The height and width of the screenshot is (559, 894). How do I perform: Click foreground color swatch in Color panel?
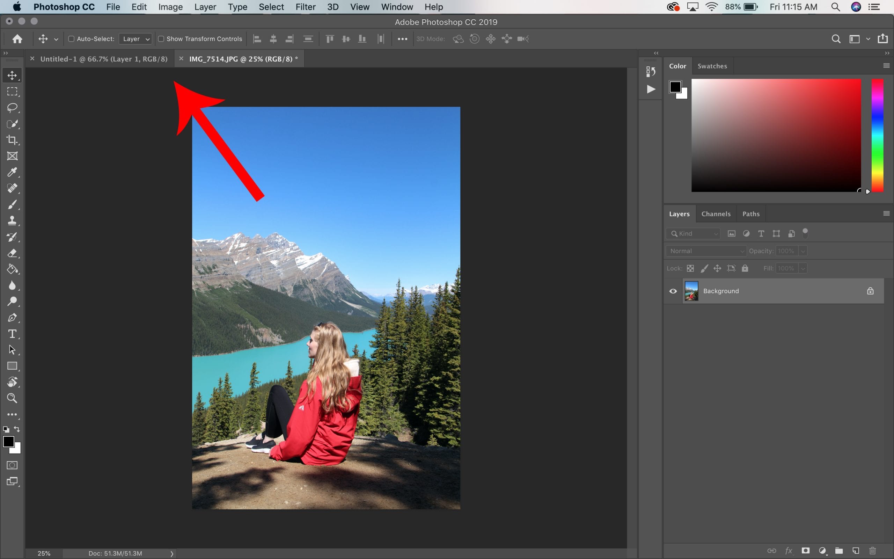(675, 87)
